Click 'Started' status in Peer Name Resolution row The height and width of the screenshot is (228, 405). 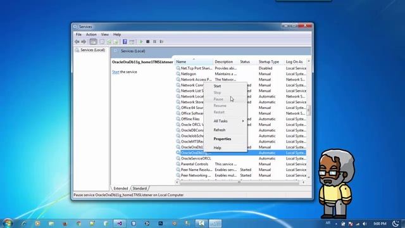246,170
